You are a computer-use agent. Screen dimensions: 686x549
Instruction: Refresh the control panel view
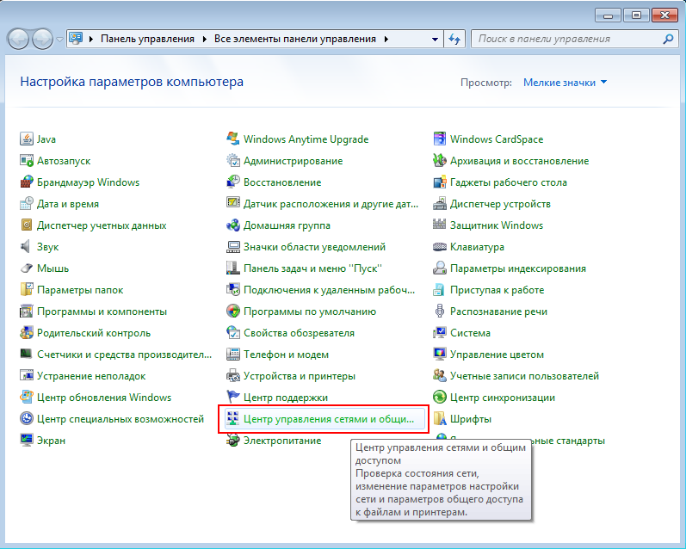[454, 39]
